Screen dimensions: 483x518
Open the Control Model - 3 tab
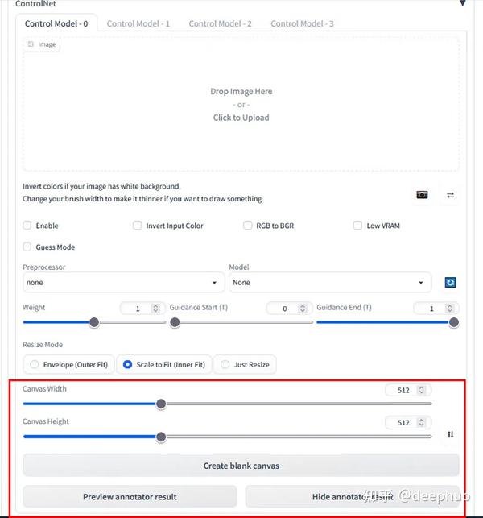tap(302, 24)
